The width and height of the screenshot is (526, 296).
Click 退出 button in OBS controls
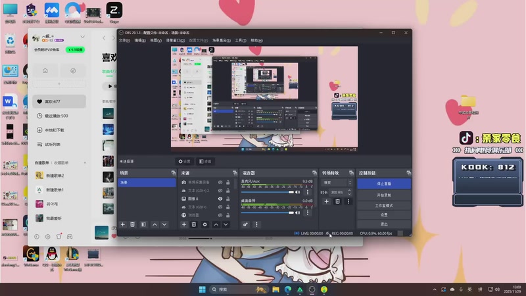[x=384, y=224]
